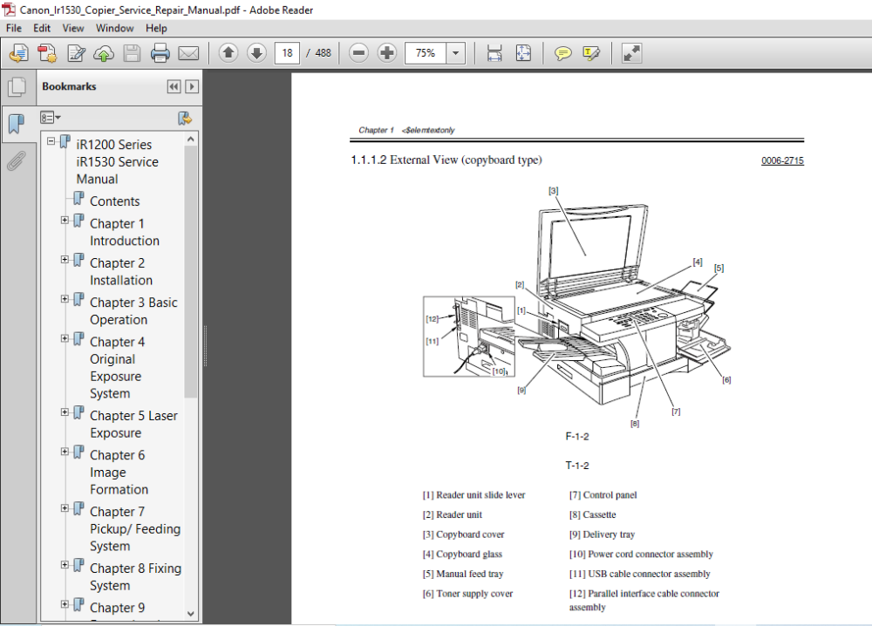The image size is (872, 626).
Task: Click the 0006-2715 reference link
Action: [x=782, y=160]
